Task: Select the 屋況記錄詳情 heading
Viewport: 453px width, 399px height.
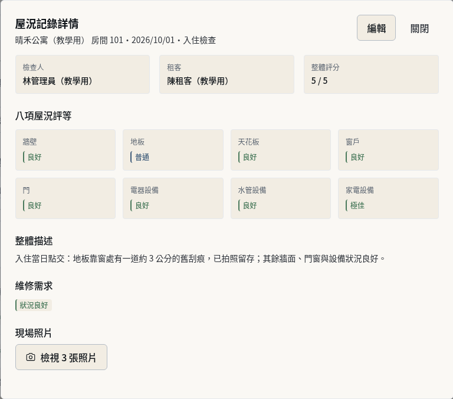Action: coord(47,24)
